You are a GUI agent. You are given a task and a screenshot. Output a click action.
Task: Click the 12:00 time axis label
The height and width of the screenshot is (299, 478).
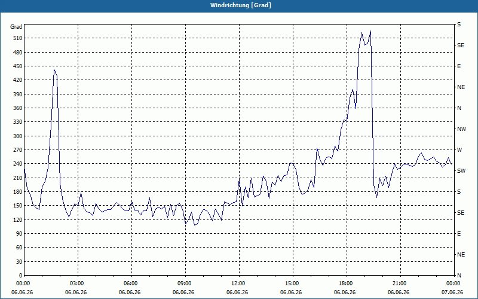pyautogui.click(x=239, y=283)
